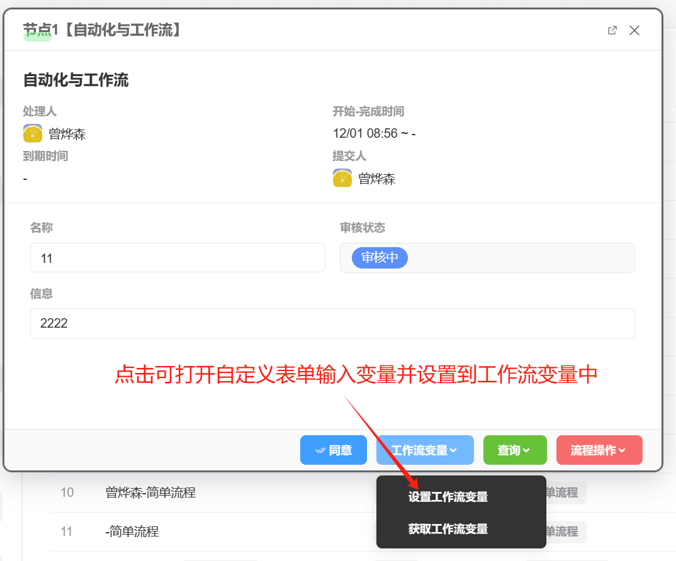Screen dimensions: 676x561
Task: Select the 曾烨森-简单流程 row
Action: (x=150, y=492)
